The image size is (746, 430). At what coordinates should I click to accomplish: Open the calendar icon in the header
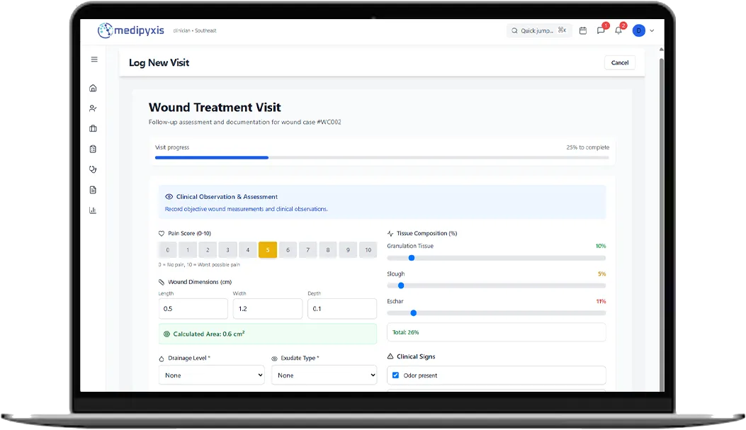click(583, 30)
